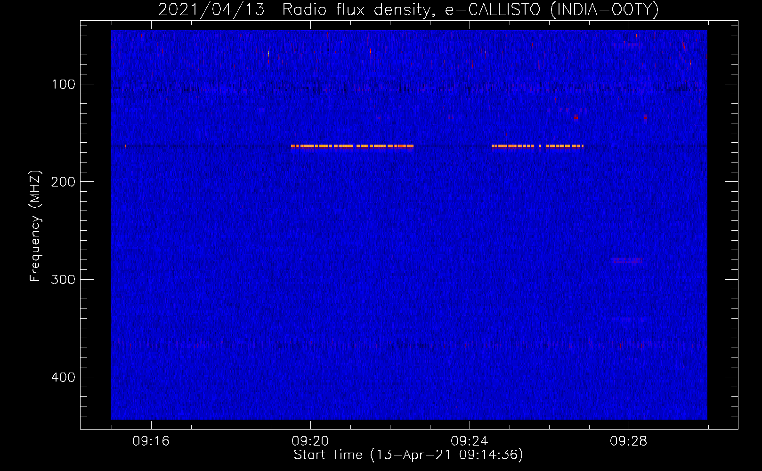Viewport: 762px width, 471px height.
Task: Click the 'Frequency (MHZ)' axis label
Action: pos(35,226)
